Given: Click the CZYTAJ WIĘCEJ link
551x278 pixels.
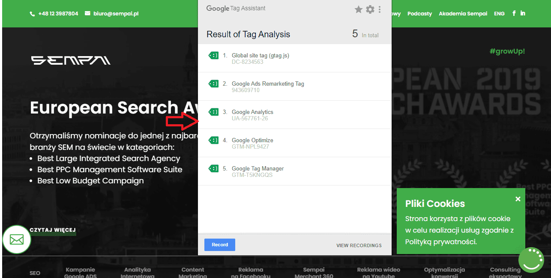Looking at the screenshot, I should (x=53, y=230).
